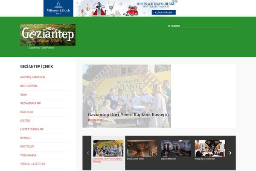Click the Jetzt entdecken ad button
Viewport: 256px width, 171px height.
coord(163,12)
